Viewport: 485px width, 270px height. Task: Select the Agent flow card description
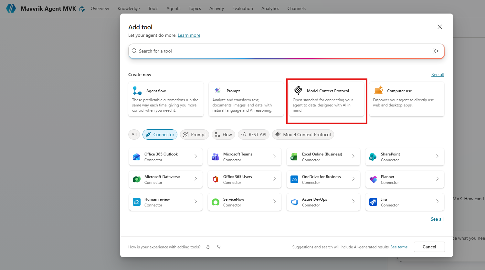(x=165, y=105)
